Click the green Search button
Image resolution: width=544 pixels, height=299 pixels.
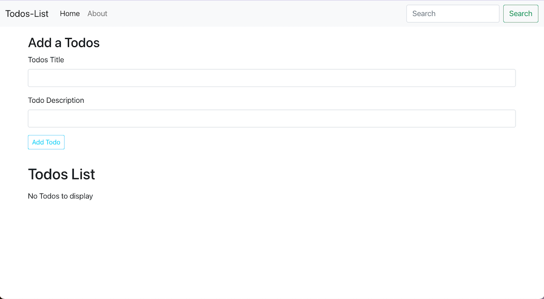[520, 13]
